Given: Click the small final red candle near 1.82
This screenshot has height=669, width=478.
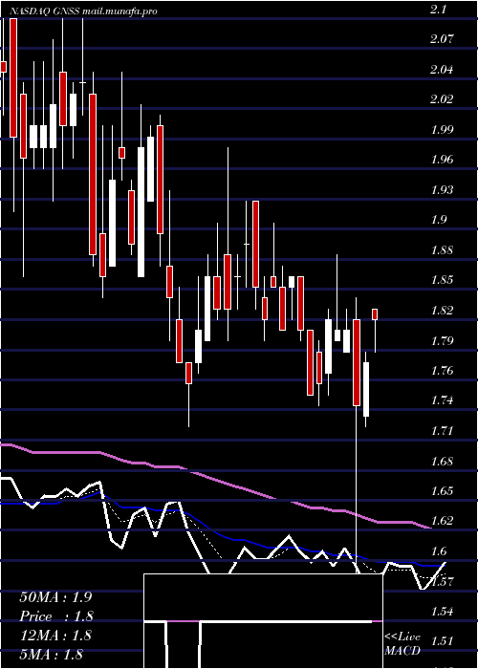Looking at the screenshot, I should [x=375, y=314].
